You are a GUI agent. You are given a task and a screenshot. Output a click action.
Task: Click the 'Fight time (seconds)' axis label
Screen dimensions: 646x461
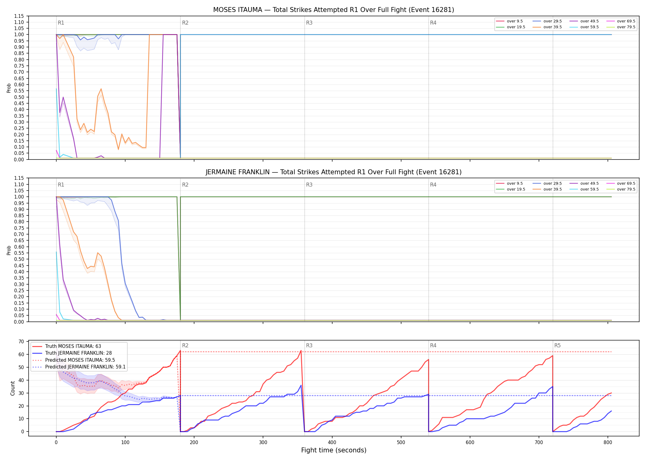(x=334, y=450)
